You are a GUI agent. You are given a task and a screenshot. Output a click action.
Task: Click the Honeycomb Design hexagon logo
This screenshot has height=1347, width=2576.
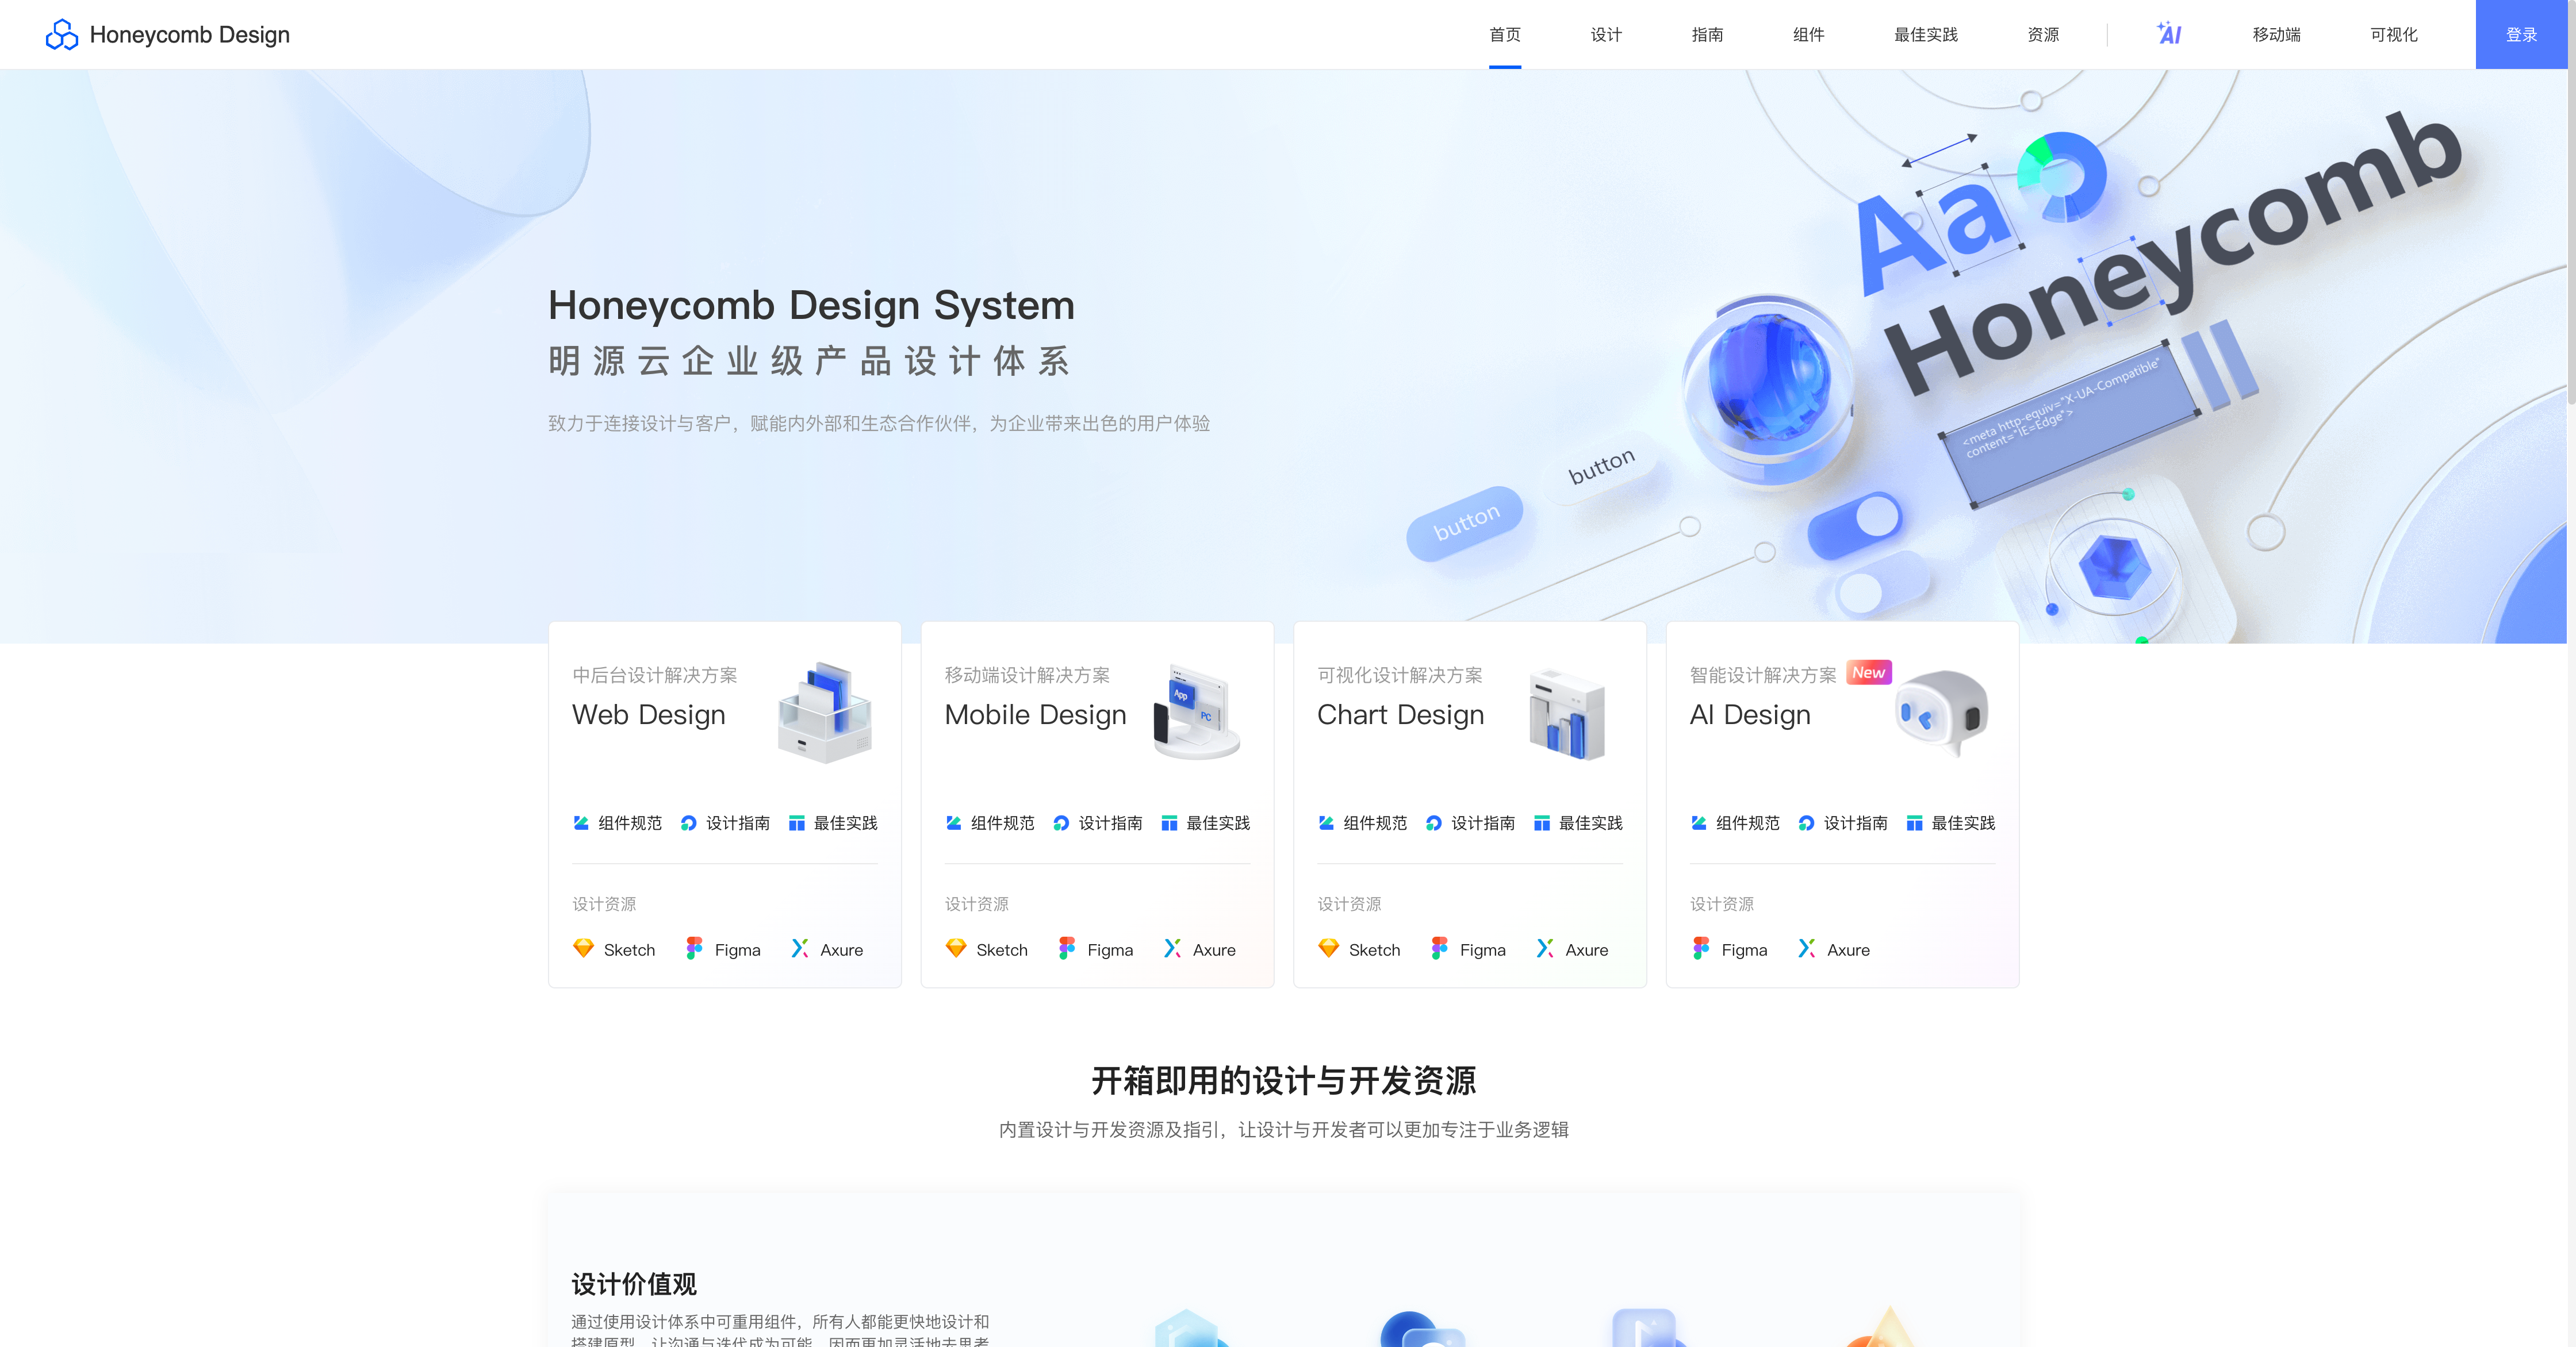pyautogui.click(x=62, y=35)
